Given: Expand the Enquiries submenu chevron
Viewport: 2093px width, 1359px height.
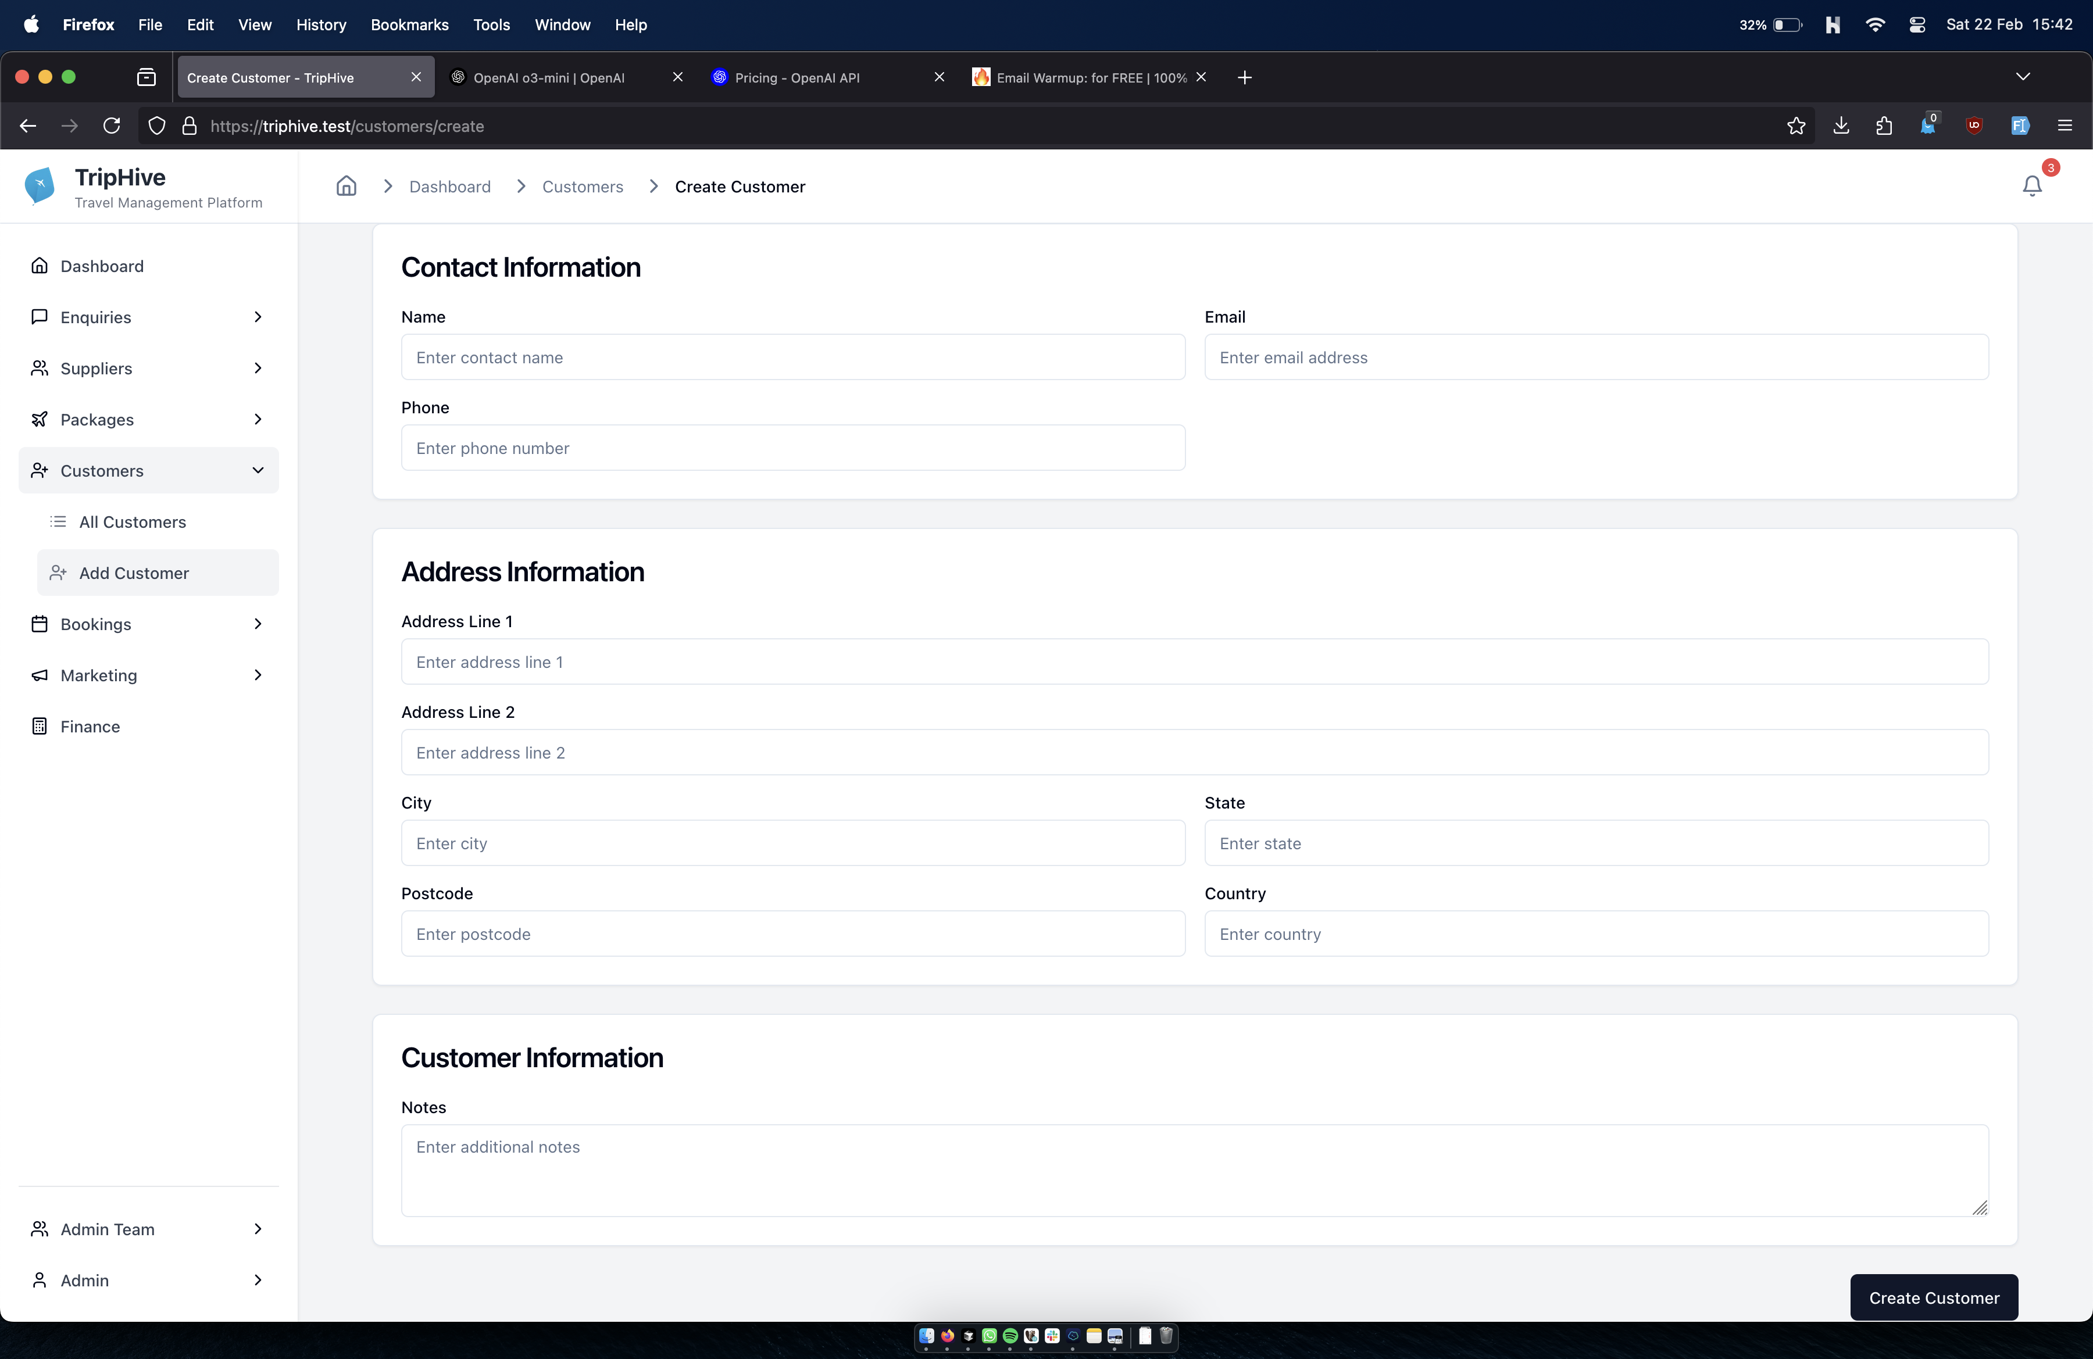Looking at the screenshot, I should click(x=258, y=316).
